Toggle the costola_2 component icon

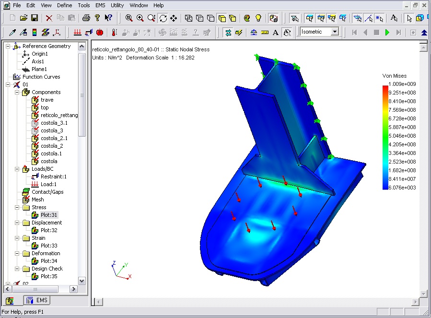35,146
